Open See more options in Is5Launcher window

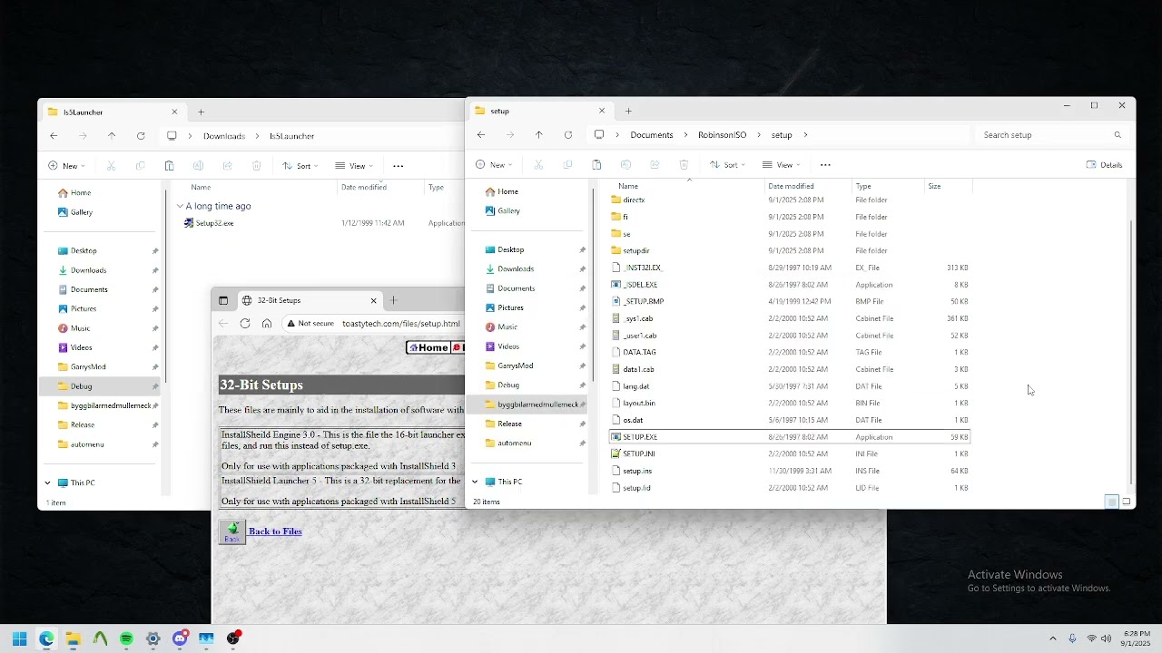(398, 166)
